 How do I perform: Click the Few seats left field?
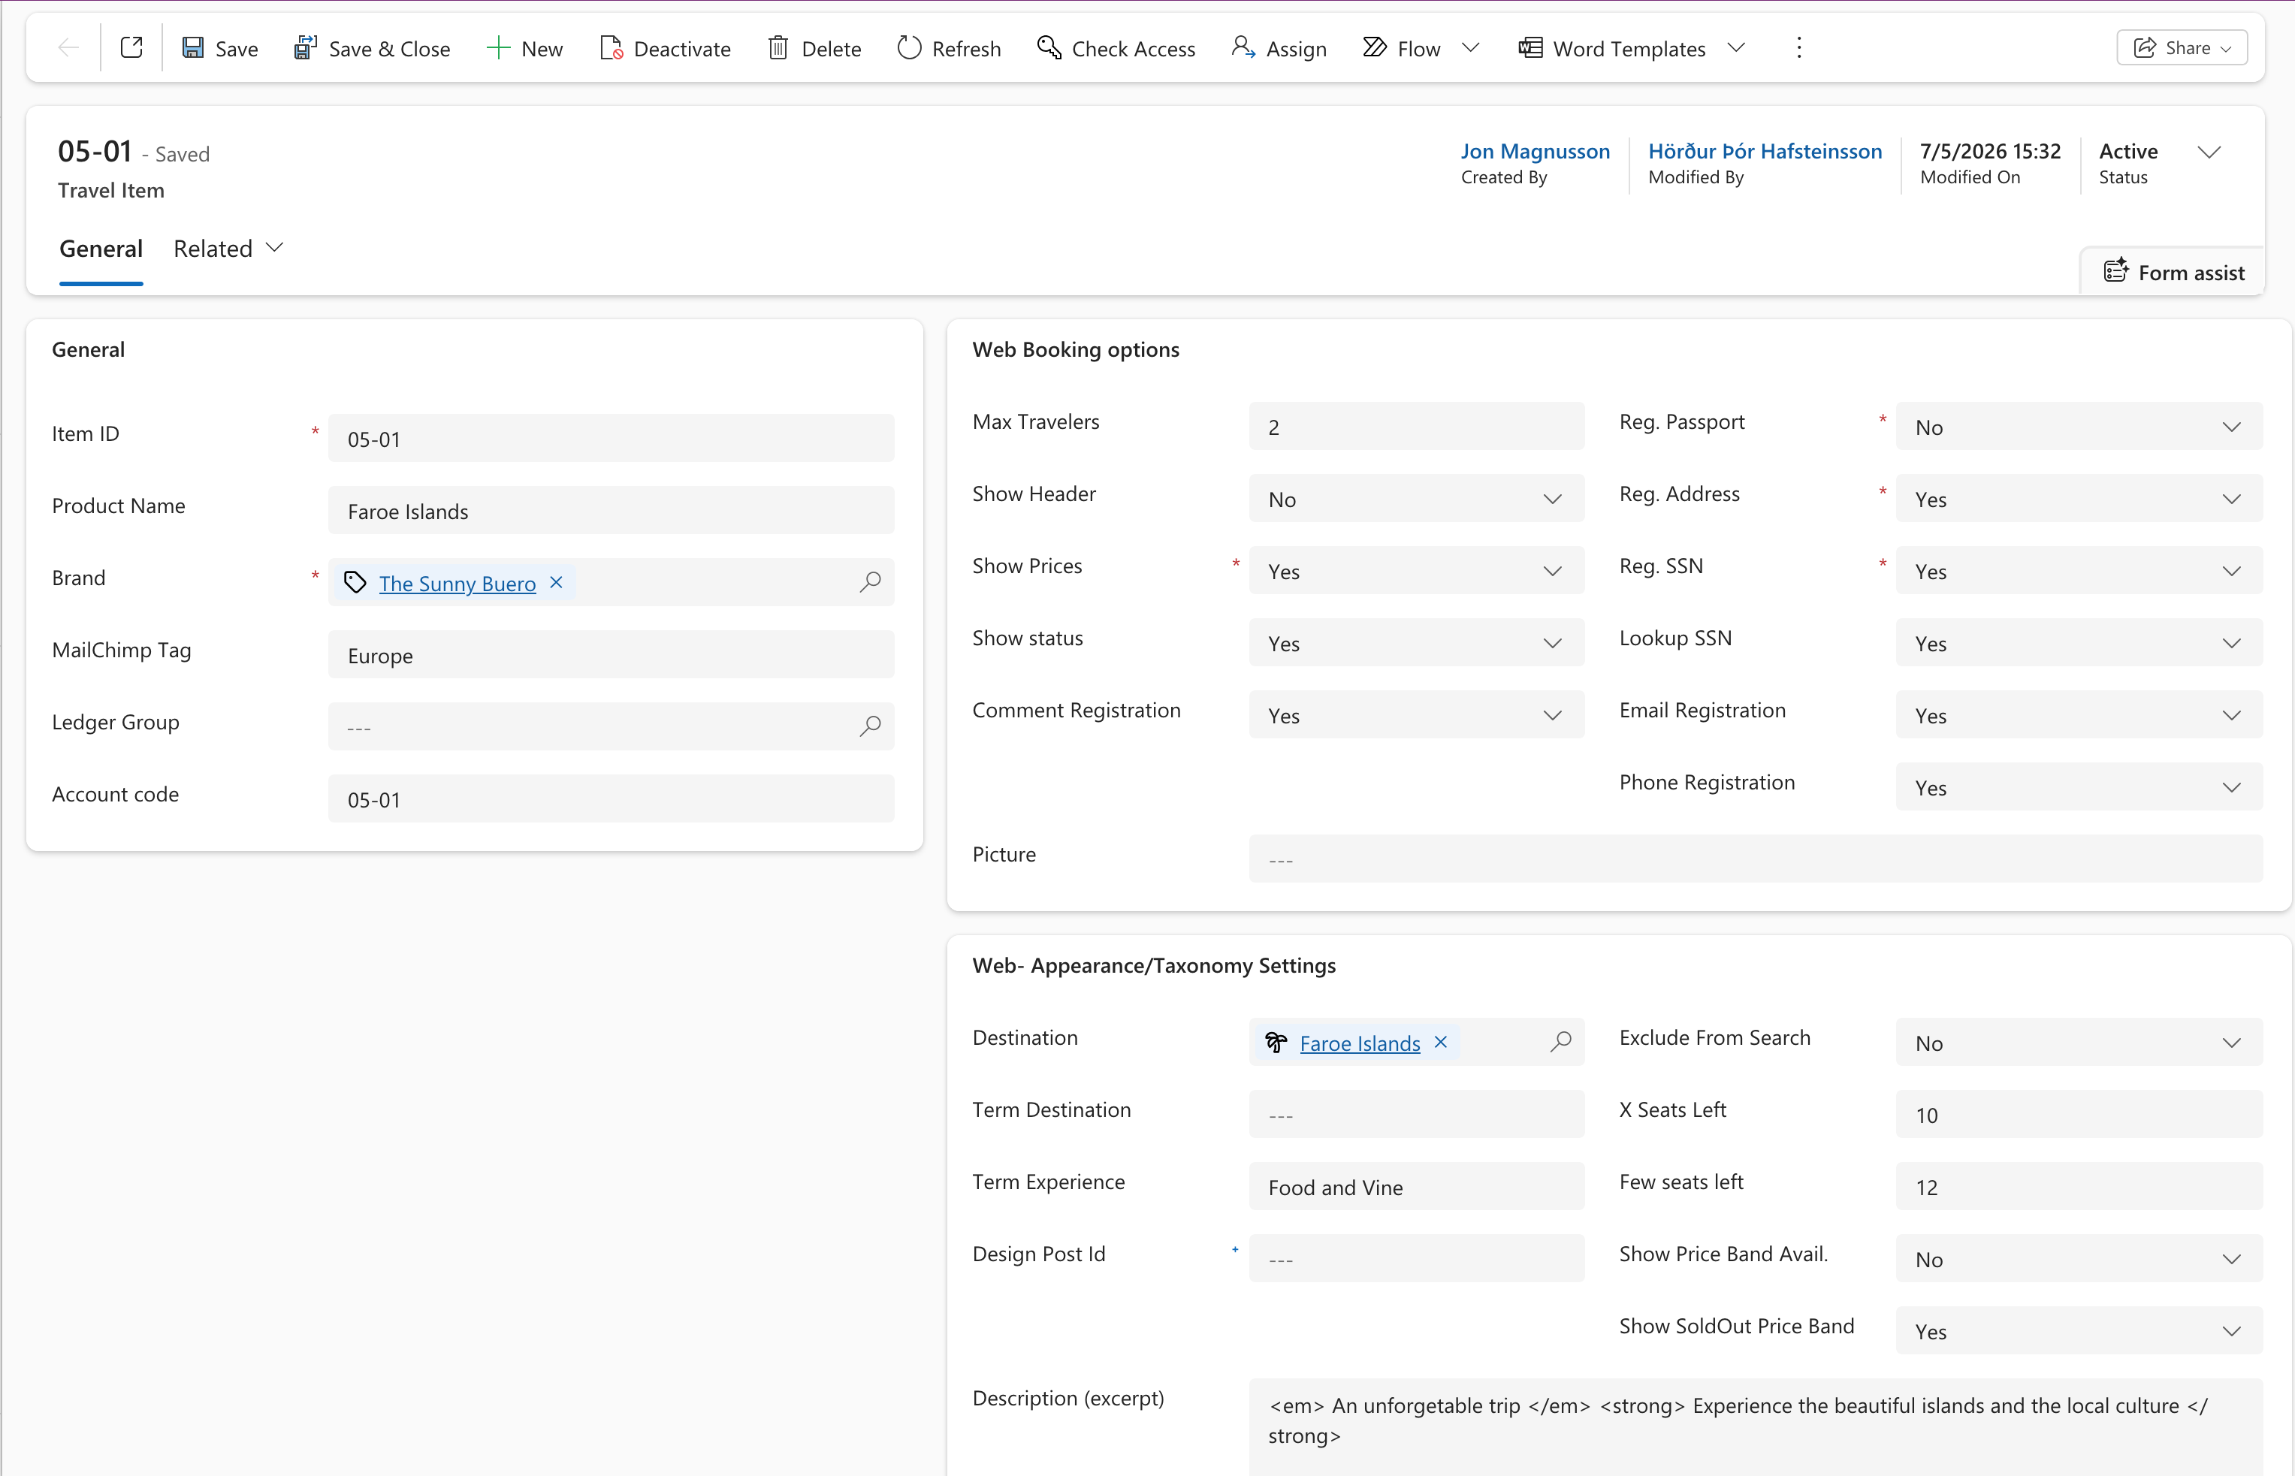2079,1187
